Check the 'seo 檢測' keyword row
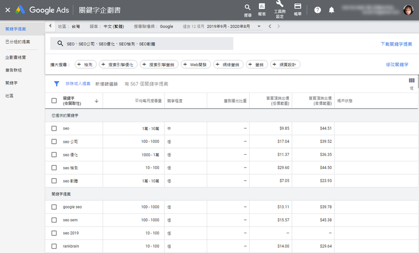Screen dimensions: 419x253 [x=54, y=168]
